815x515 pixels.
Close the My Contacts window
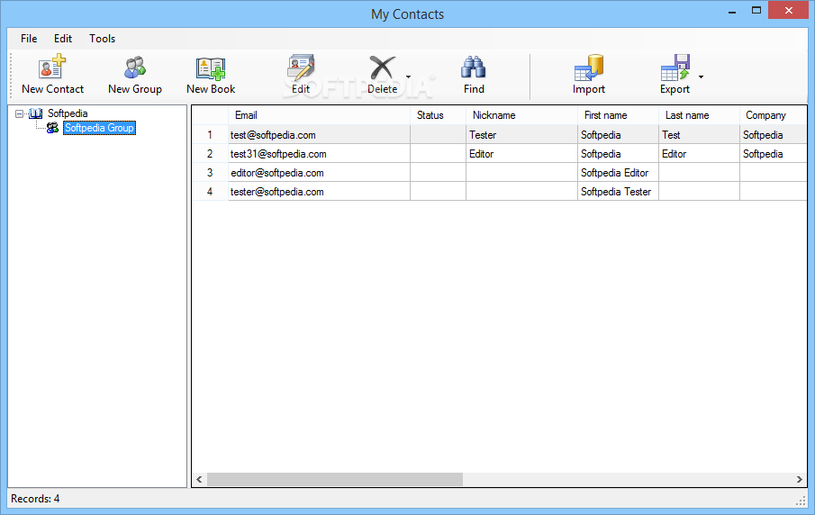pyautogui.click(x=789, y=11)
